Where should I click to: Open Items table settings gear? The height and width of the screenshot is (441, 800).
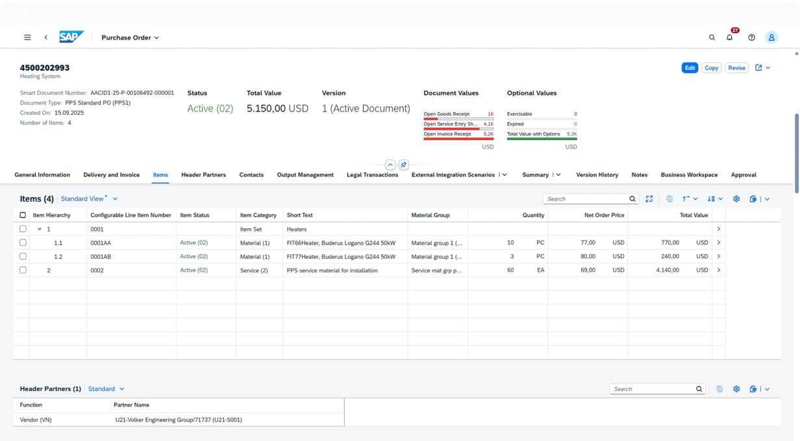click(x=736, y=199)
